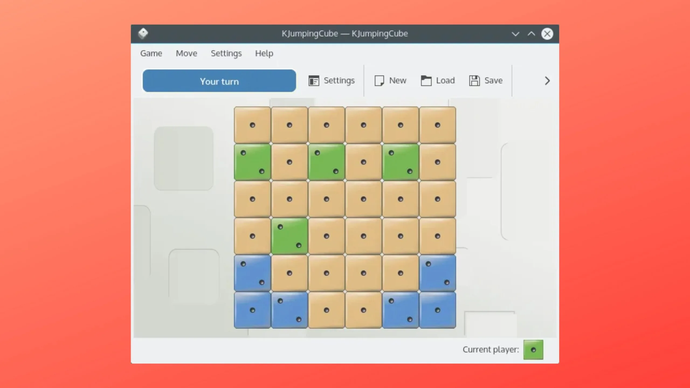Close the KJumpingCube window
This screenshot has width=690, height=388.
[547, 34]
